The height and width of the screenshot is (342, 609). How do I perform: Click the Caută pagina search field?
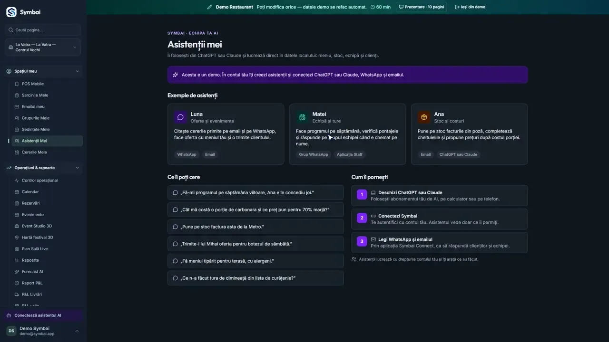click(43, 30)
